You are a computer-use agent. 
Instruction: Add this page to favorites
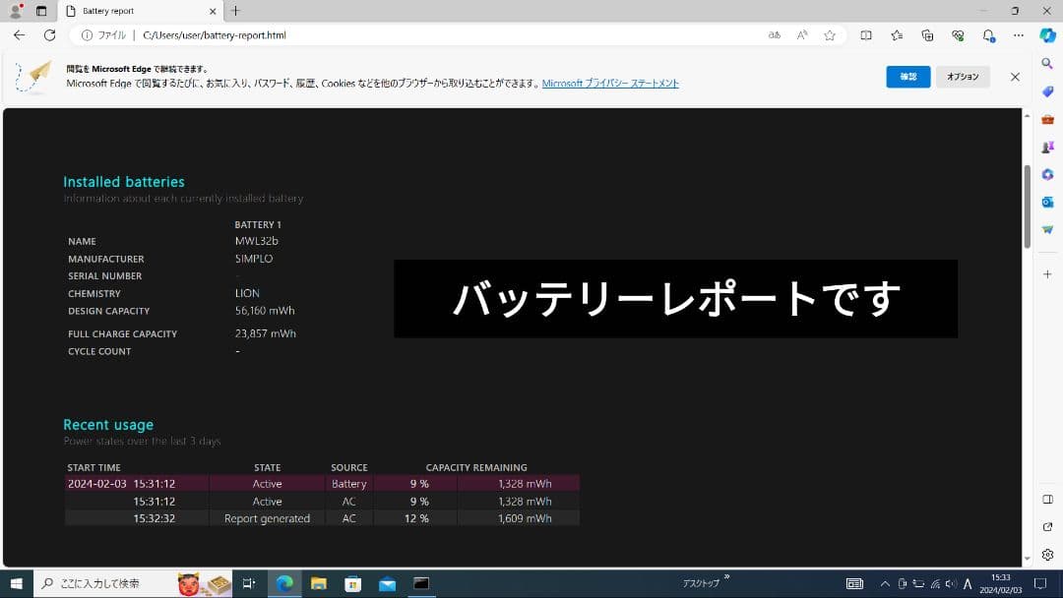coord(832,34)
